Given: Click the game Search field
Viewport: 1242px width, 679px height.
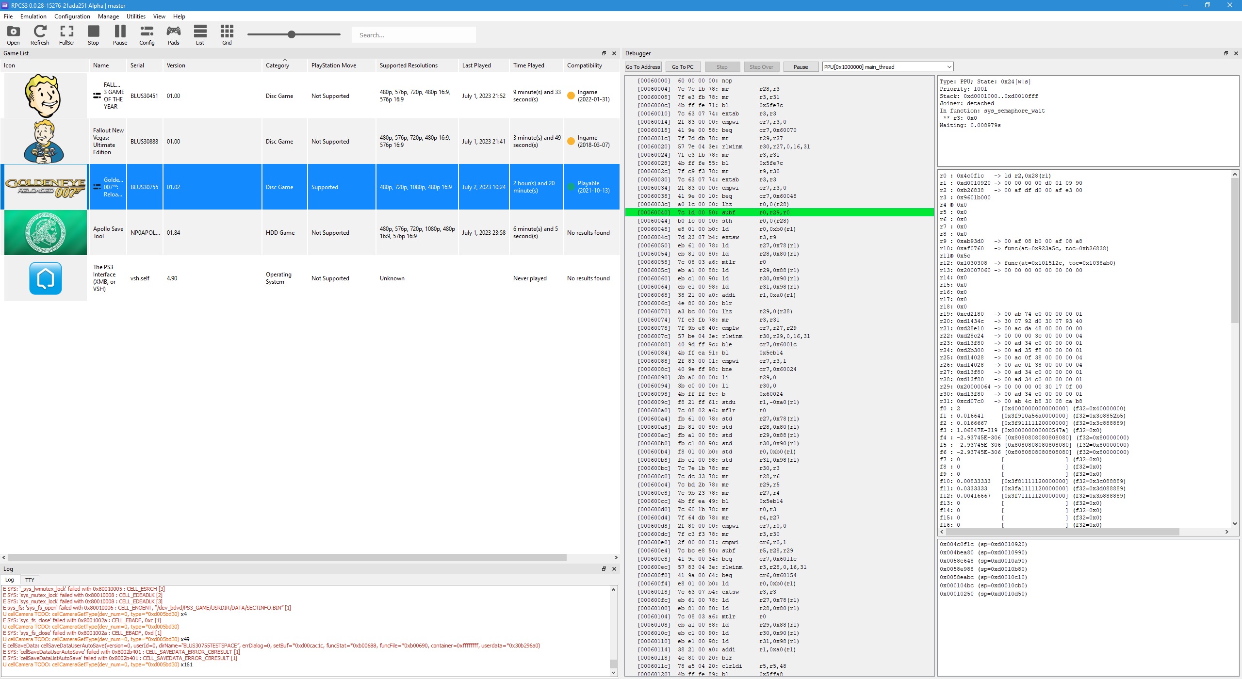Looking at the screenshot, I should pyautogui.click(x=414, y=35).
